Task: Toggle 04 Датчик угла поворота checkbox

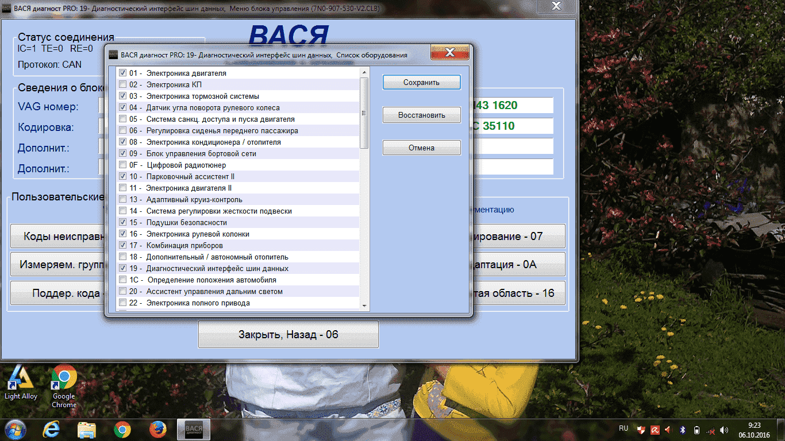Action: (122, 107)
